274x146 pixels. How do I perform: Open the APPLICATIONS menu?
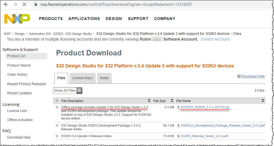(x=84, y=19)
